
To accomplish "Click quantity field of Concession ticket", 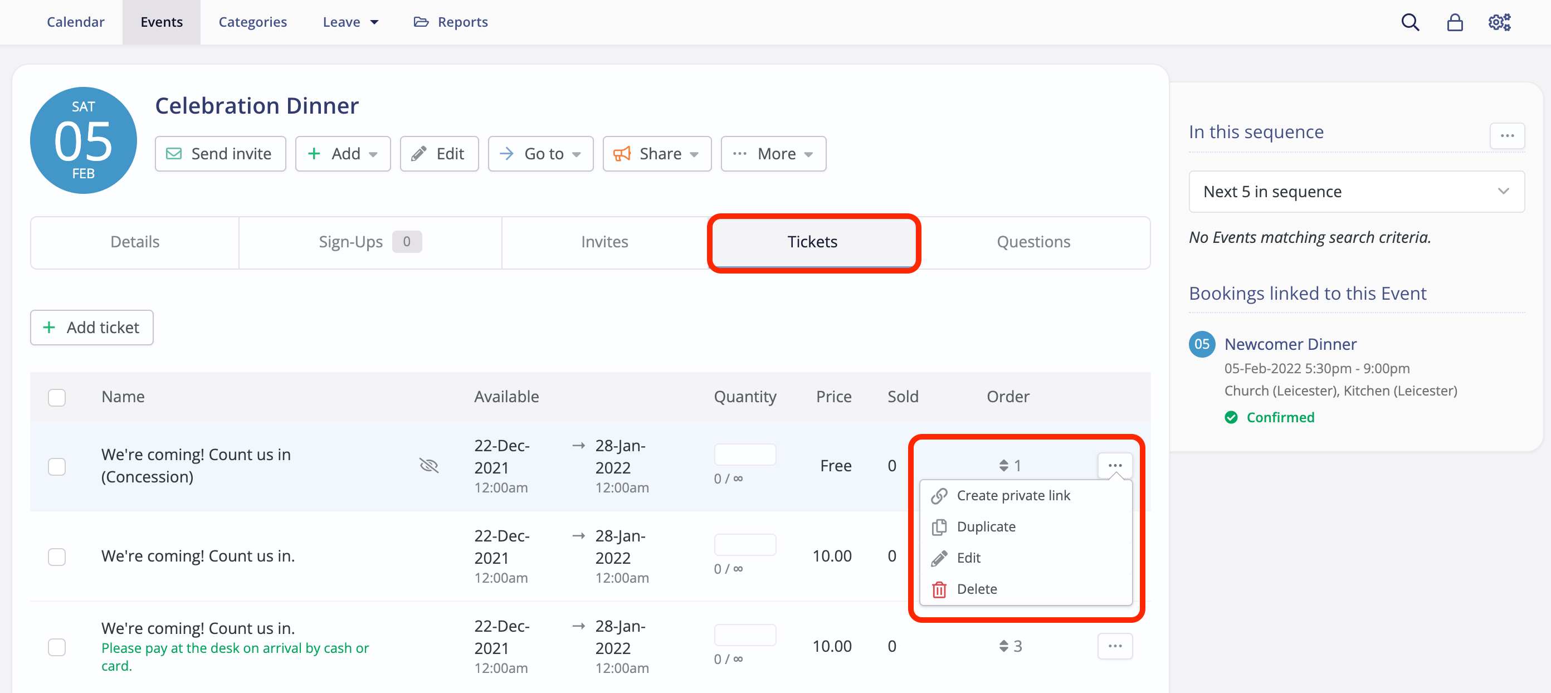I will 744,455.
